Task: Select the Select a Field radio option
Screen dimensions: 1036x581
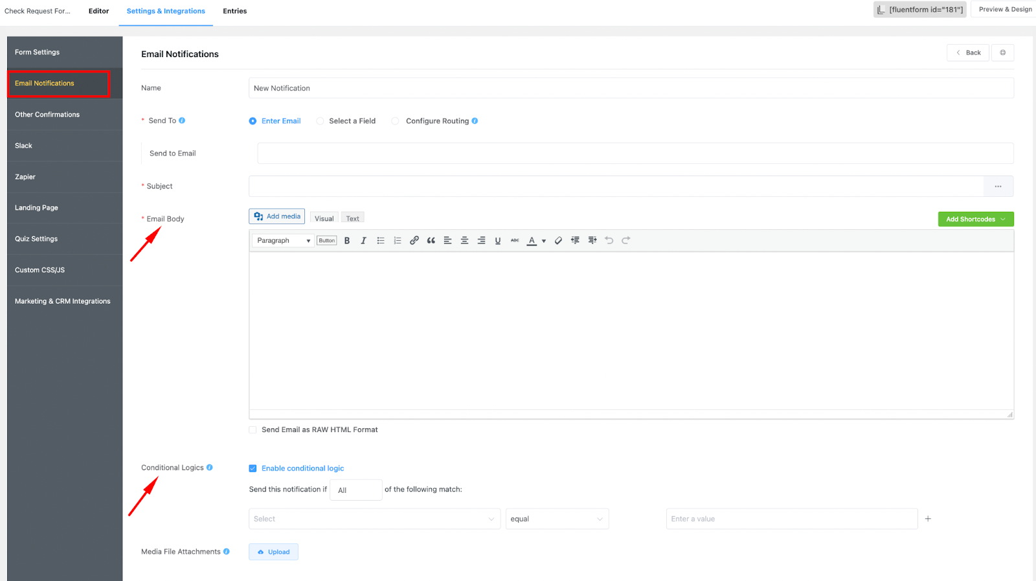Action: pos(320,121)
